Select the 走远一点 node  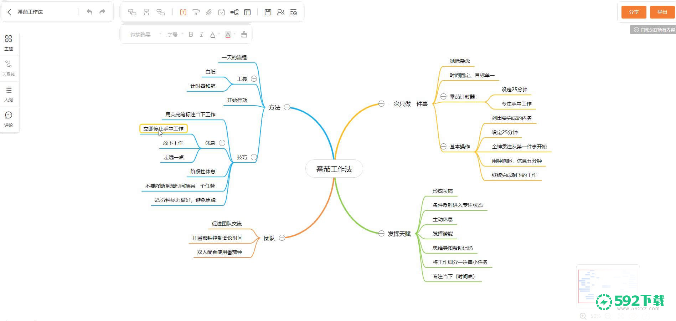[174, 157]
